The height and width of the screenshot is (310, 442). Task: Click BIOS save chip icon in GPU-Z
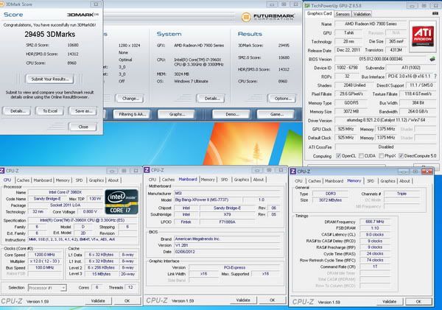(432, 59)
